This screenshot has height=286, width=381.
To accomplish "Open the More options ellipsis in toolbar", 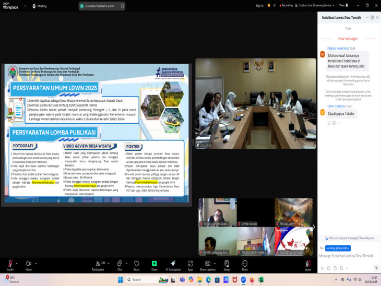I will pos(245,265).
